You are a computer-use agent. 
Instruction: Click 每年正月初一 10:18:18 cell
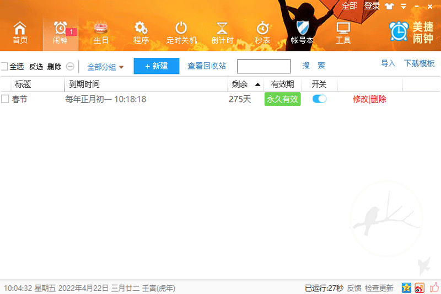tap(106, 99)
